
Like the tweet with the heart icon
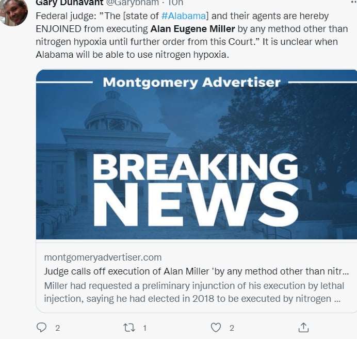click(216, 328)
